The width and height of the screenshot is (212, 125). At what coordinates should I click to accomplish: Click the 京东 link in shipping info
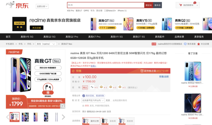coord(87,105)
